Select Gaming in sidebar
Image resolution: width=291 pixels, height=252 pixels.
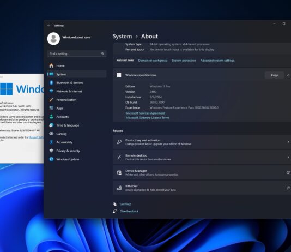click(x=77, y=134)
